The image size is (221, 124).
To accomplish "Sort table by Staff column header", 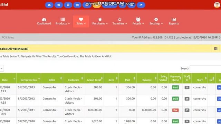I will tap(200, 78).
